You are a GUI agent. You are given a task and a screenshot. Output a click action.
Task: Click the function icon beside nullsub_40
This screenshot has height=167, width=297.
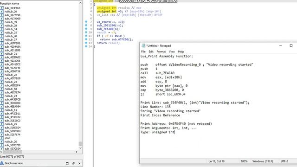point(2,36)
